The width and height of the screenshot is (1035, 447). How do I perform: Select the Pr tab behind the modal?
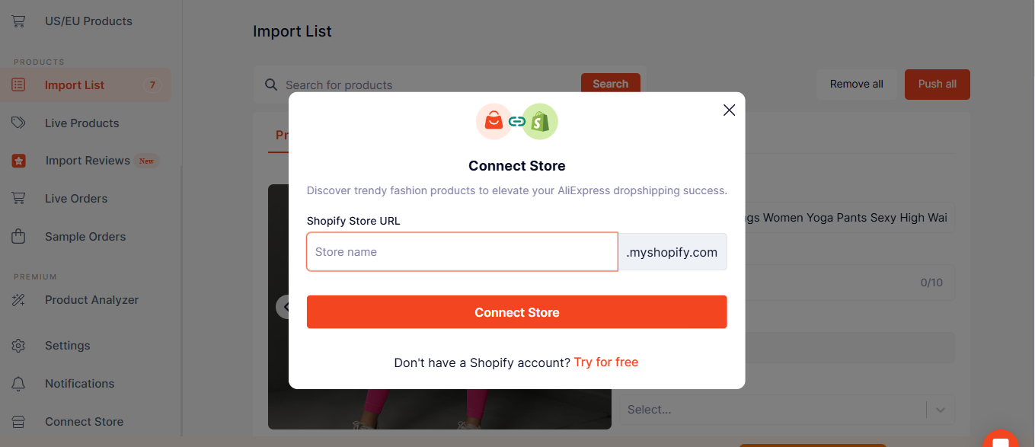[x=284, y=135]
